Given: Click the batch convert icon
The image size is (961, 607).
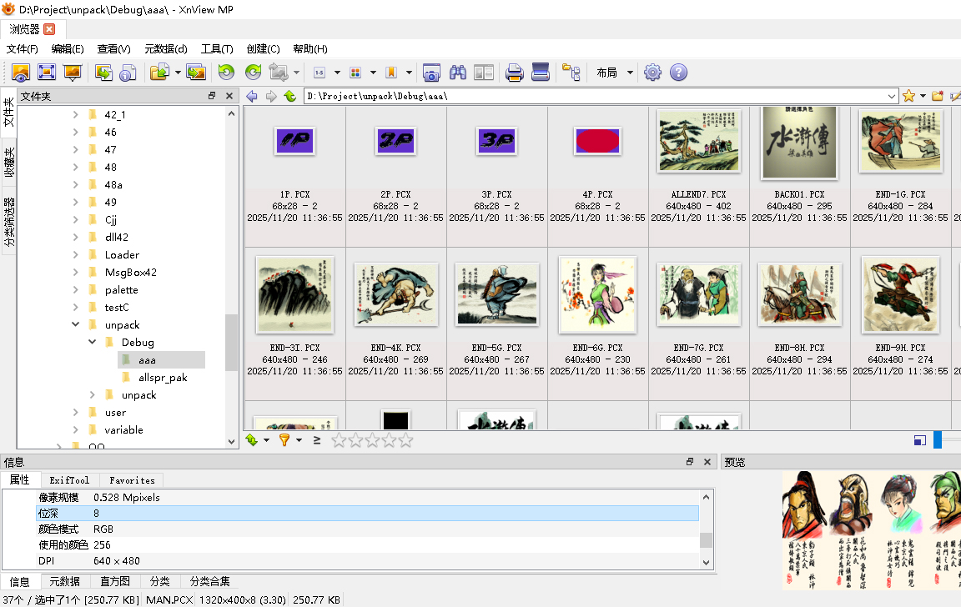Looking at the screenshot, I should pos(103,73).
